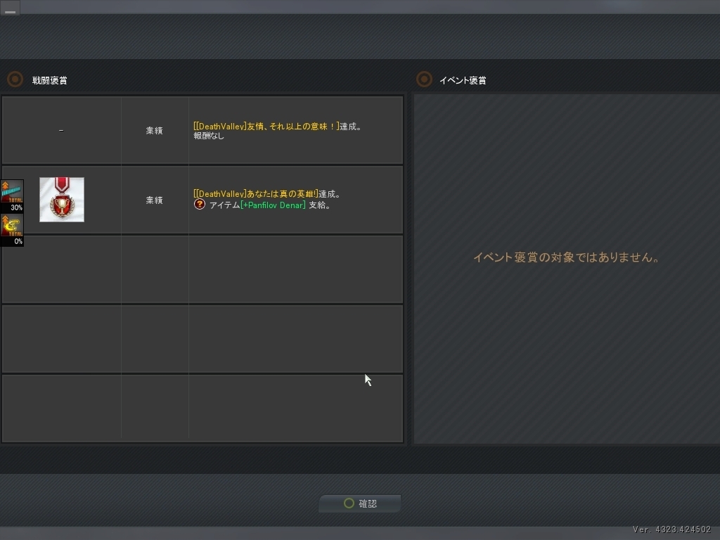The image size is (720, 540).
Task: Open the イベント褒賞 header label
Action: [463, 80]
